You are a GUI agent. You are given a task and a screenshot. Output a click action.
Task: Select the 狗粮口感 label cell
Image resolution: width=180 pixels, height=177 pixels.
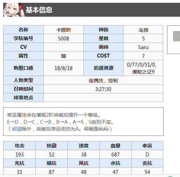pyautogui.click(x=23, y=68)
